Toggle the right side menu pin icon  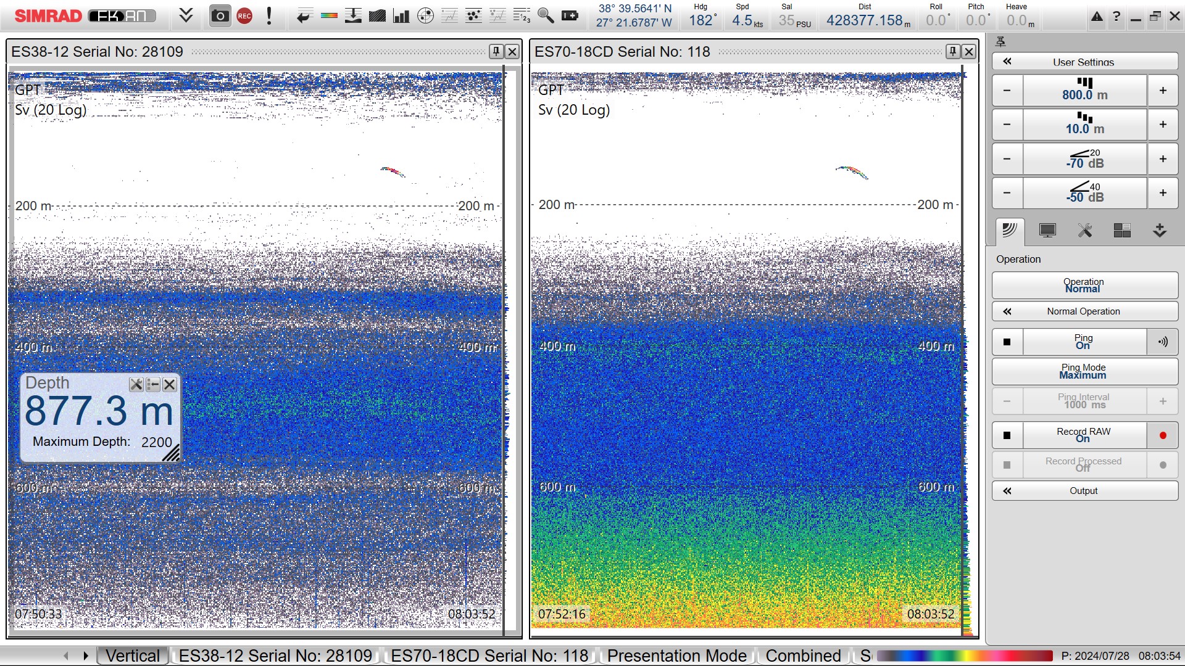pyautogui.click(x=1001, y=41)
